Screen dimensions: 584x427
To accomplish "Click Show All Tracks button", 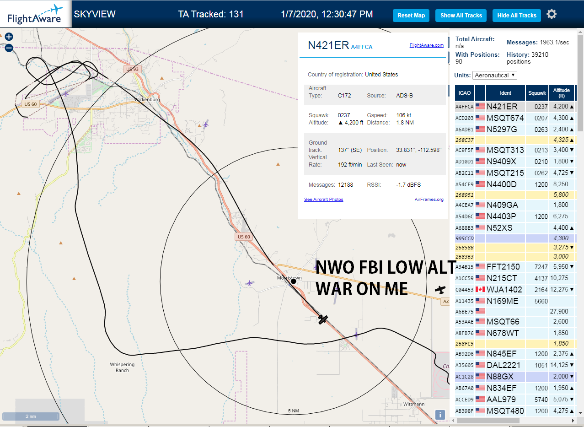I will [461, 16].
